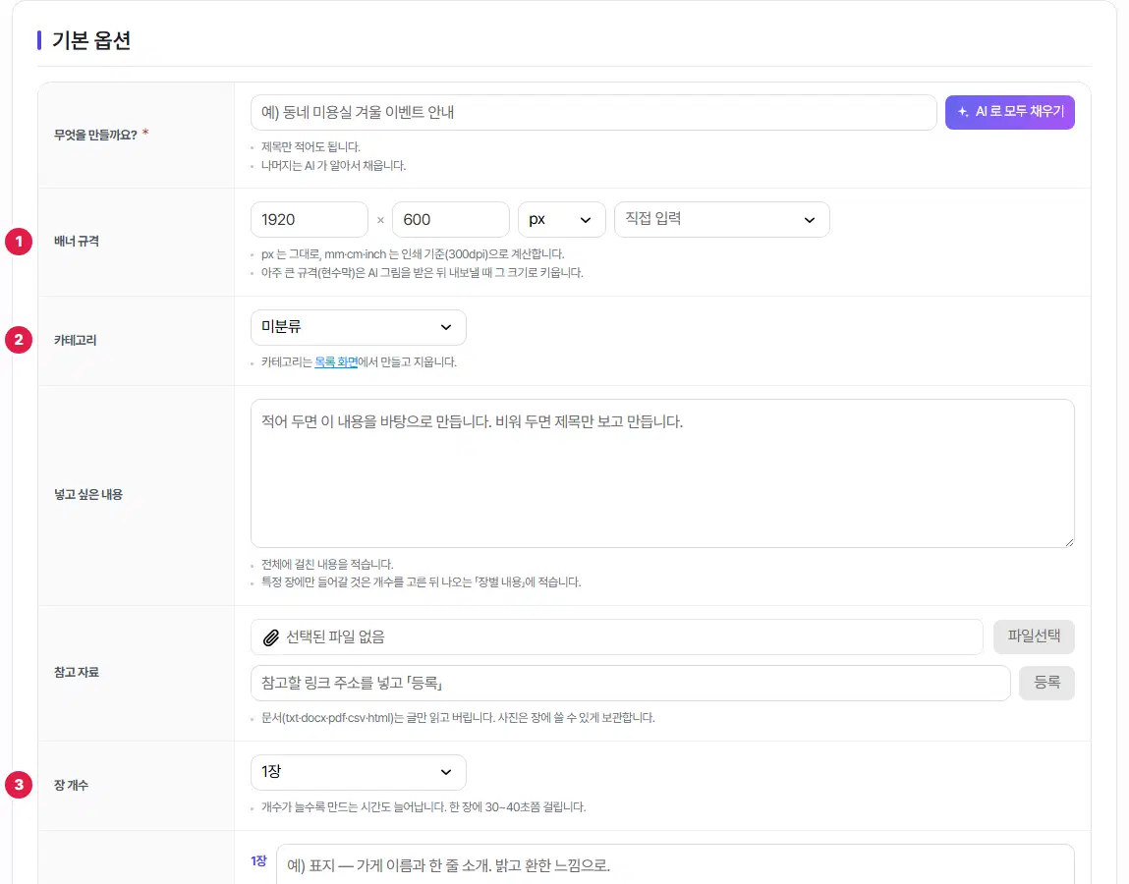Edit the banner height field showing 600

tap(451, 220)
